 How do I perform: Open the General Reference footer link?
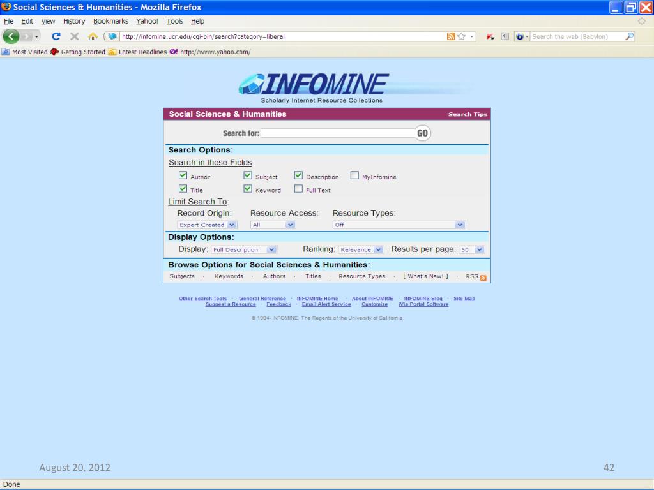pos(262,299)
